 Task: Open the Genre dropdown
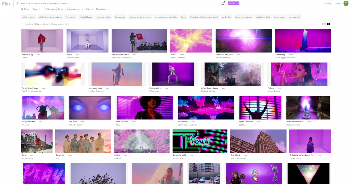point(62,9)
